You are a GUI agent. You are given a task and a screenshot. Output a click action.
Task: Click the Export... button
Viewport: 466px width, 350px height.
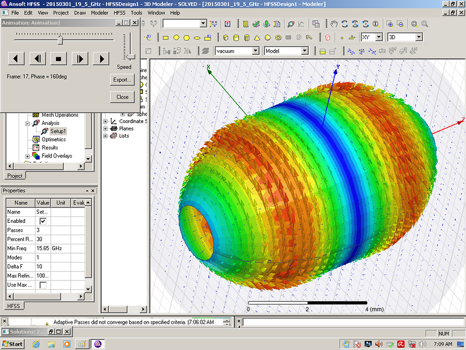point(122,79)
